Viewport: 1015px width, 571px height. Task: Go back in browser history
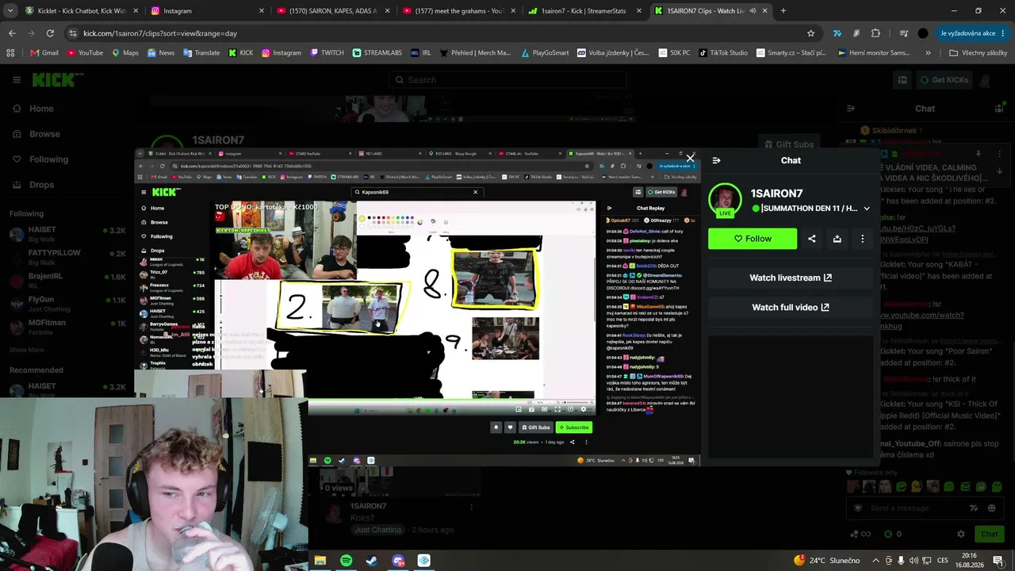[x=12, y=33]
